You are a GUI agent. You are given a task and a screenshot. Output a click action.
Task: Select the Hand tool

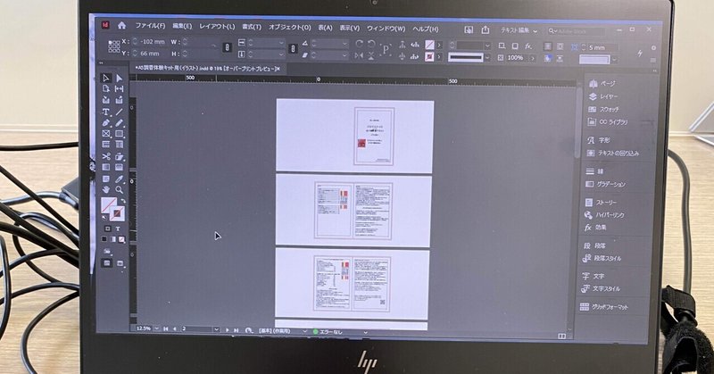(105, 189)
